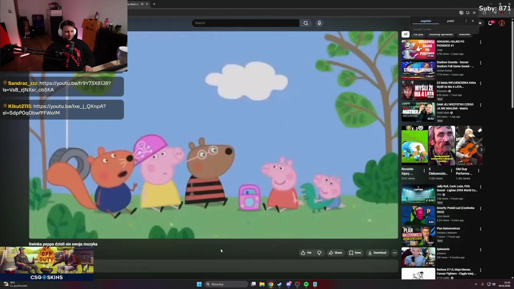The width and height of the screenshot is (514, 289).
Task: Save the video to a playlist
Action: pos(355,253)
